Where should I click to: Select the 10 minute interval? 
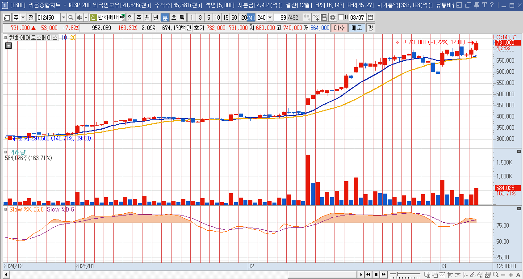tap(217, 17)
